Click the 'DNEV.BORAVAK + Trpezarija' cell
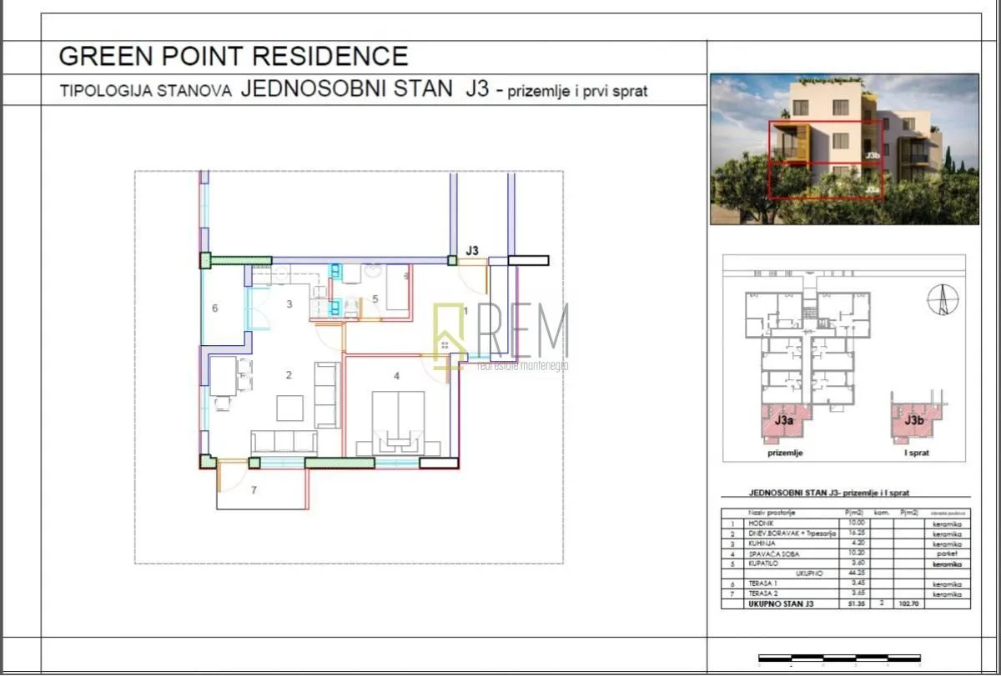 [792, 533]
